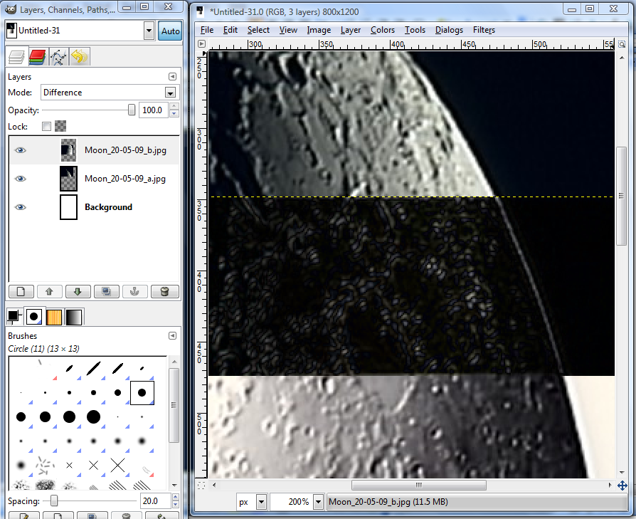Open the px units dropdown

tap(260, 502)
